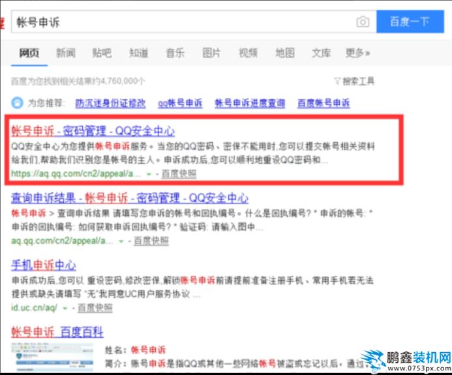Switch to the 知道 tab
The height and width of the screenshot is (375, 452).
pos(139,53)
